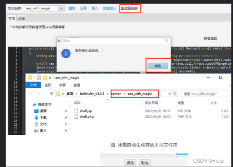Click the 恢复默认 link
The width and height of the screenshot is (233, 167).
109,8
